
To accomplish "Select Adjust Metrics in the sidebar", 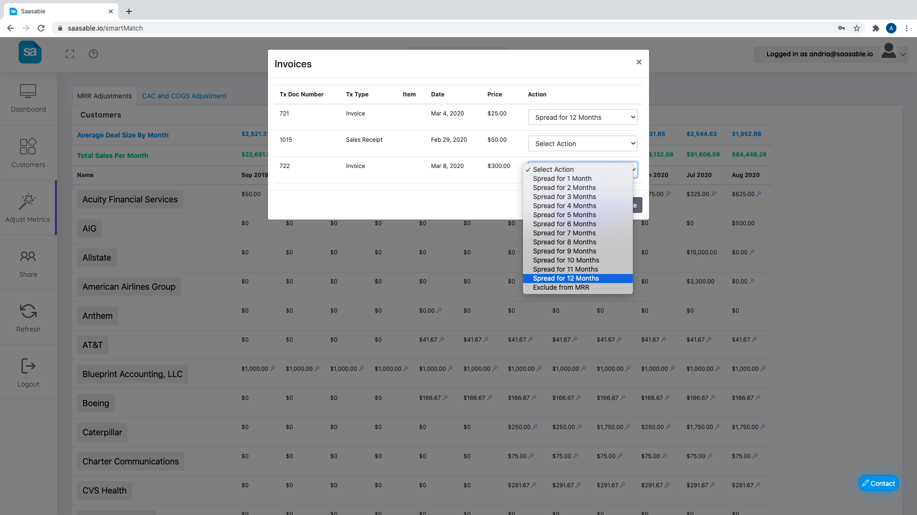I will tap(28, 208).
